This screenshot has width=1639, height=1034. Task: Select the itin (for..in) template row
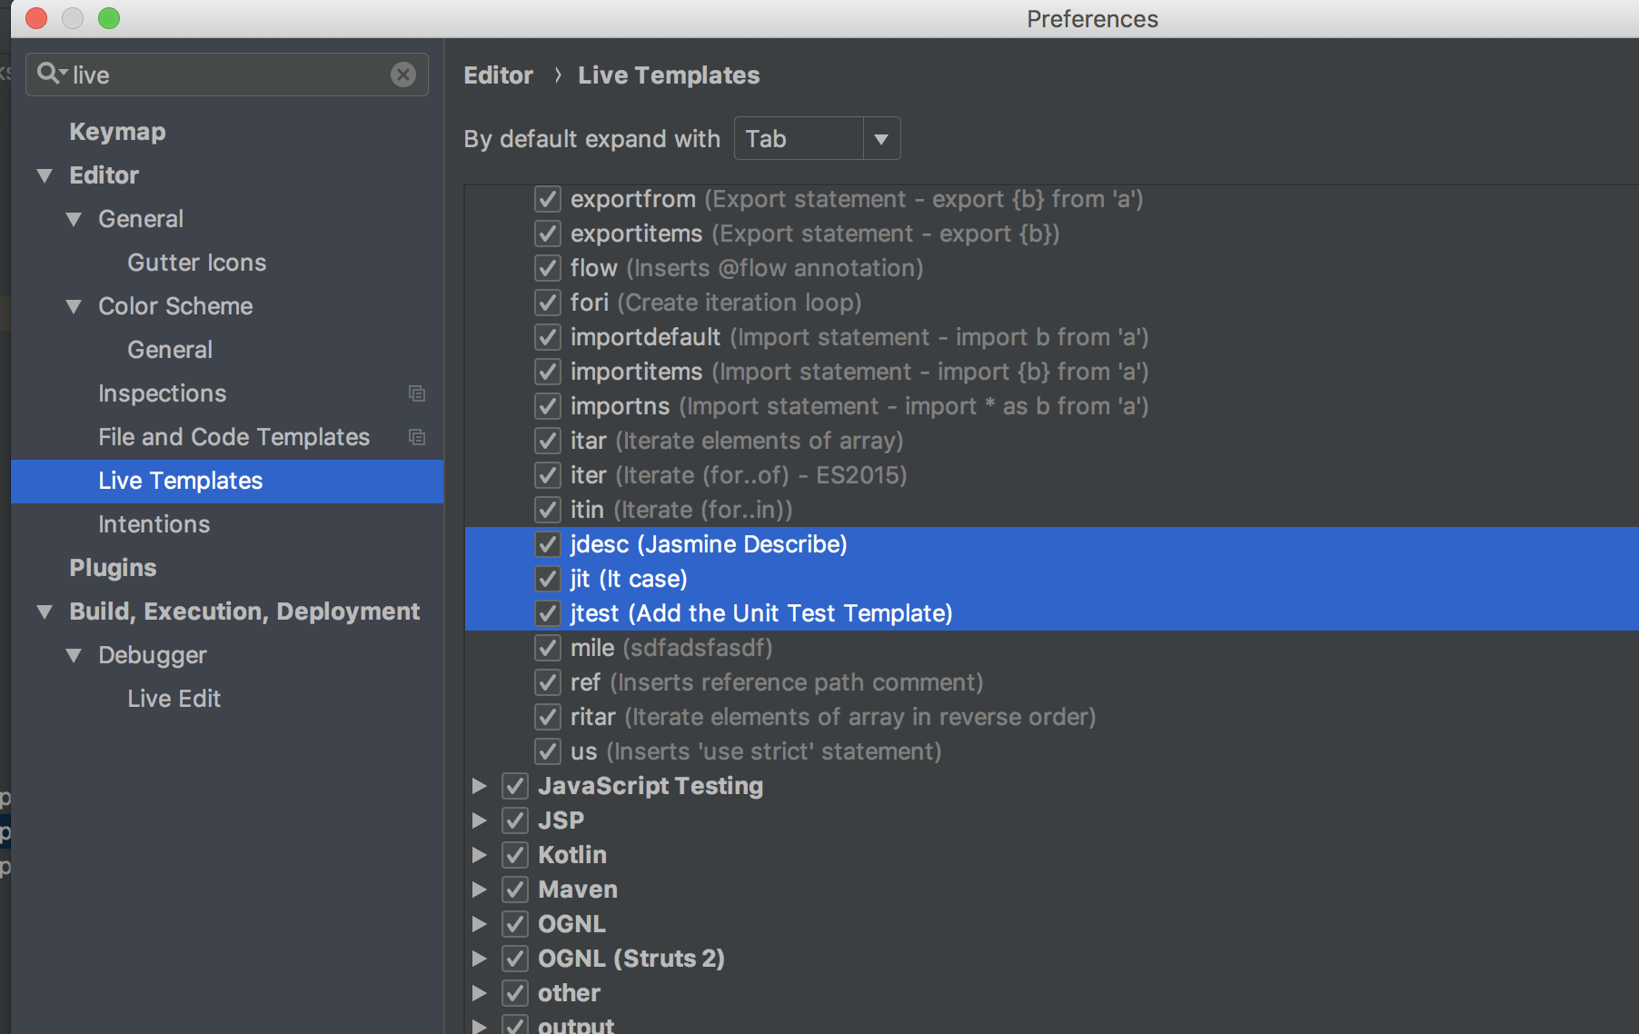[1052, 510]
